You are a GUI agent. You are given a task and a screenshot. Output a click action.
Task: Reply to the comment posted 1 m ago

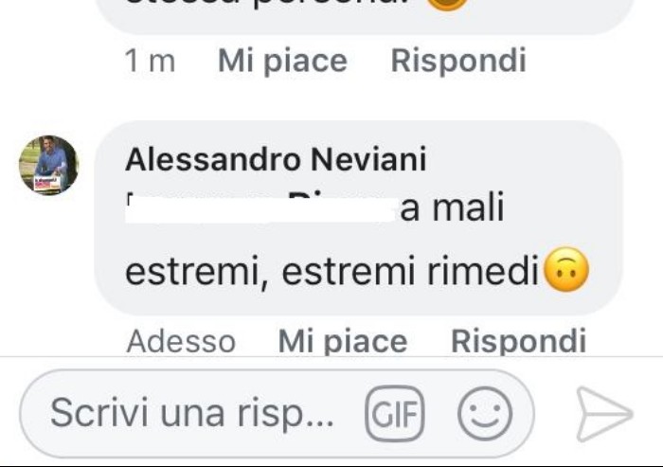458,61
